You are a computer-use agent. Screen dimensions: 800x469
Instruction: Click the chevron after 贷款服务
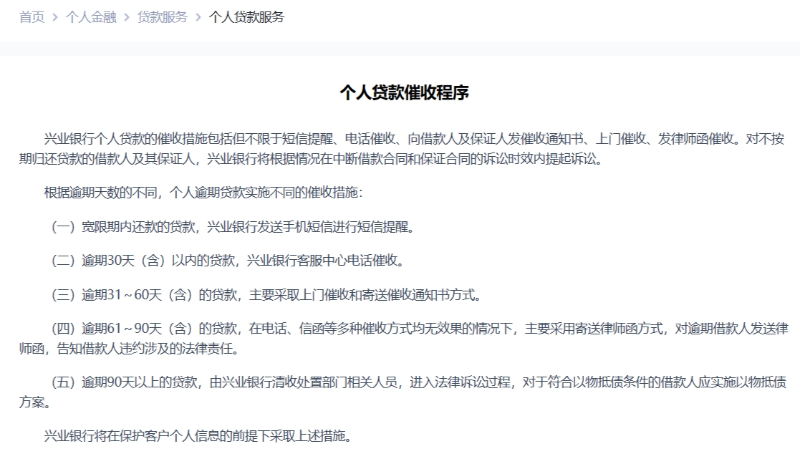click(198, 18)
